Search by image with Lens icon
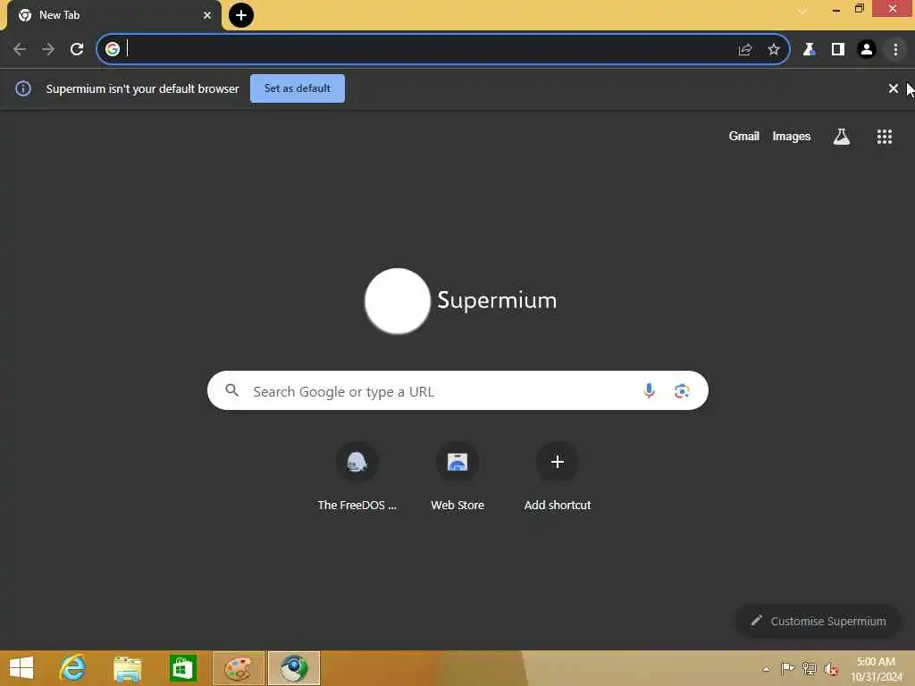The width and height of the screenshot is (915, 686). click(682, 391)
